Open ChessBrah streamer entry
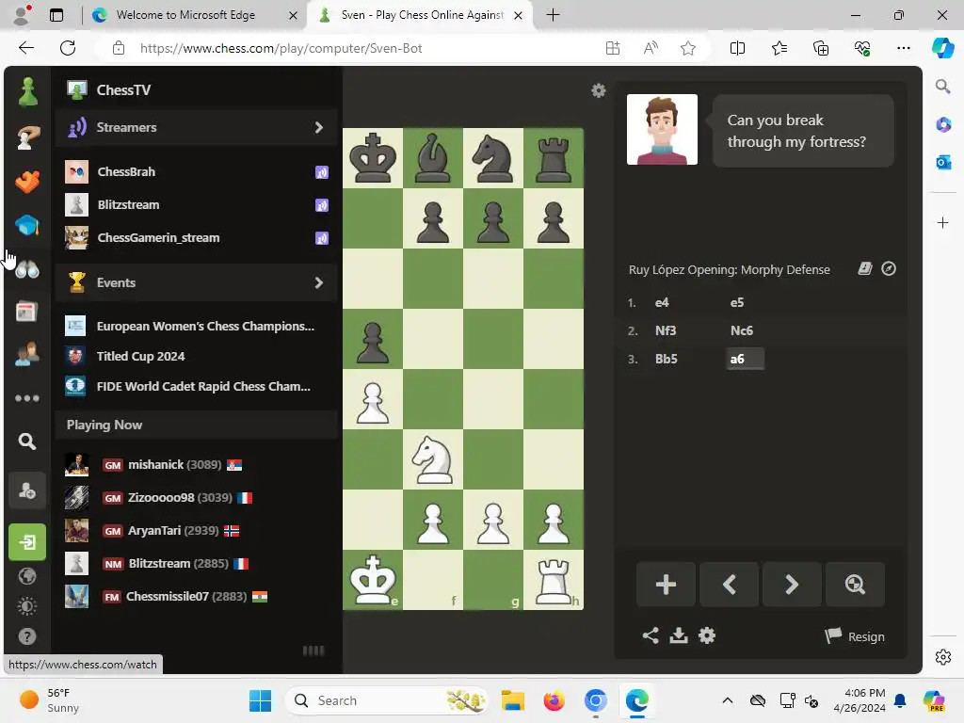 click(x=197, y=171)
